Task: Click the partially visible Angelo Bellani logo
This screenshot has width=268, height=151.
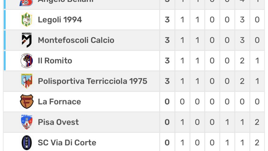Action: (26, 3)
